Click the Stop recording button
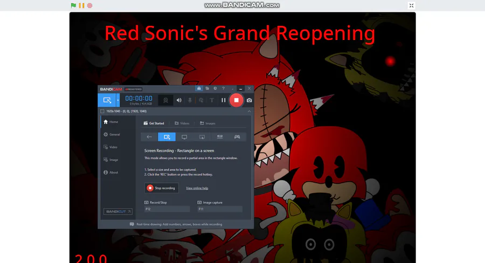 pos(161,188)
